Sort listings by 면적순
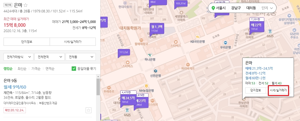This screenshot has width=300, height=121. [50, 69]
